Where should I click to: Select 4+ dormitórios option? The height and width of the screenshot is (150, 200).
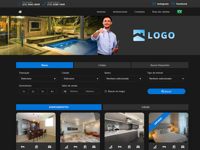pyautogui.click(x=52, y=91)
